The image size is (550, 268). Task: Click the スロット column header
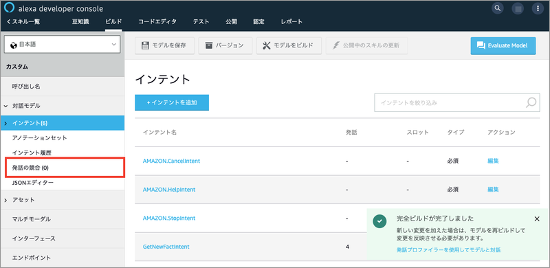click(418, 132)
